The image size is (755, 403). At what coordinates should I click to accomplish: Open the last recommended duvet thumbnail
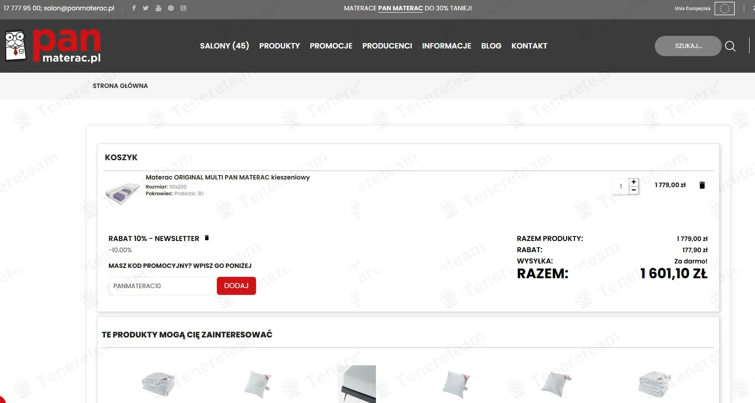654,384
